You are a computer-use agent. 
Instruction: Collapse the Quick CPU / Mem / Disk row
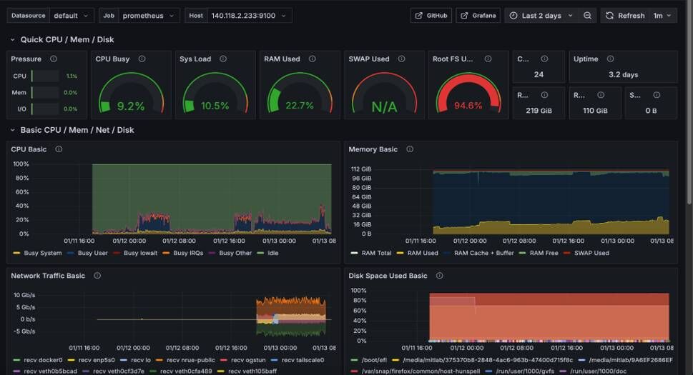[x=13, y=40]
